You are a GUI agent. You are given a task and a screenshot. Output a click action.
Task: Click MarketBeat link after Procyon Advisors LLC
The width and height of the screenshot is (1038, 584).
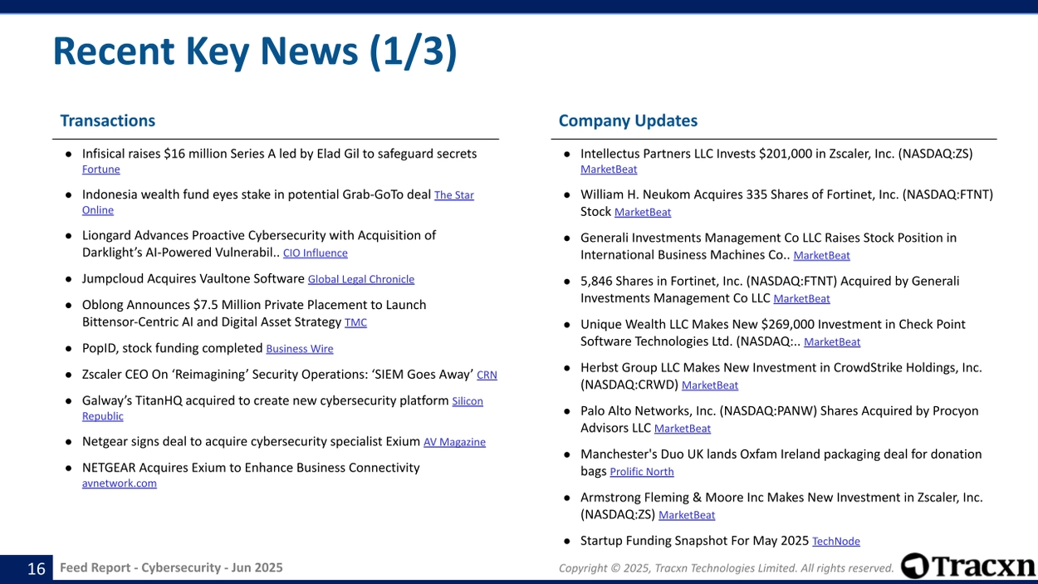683,429
